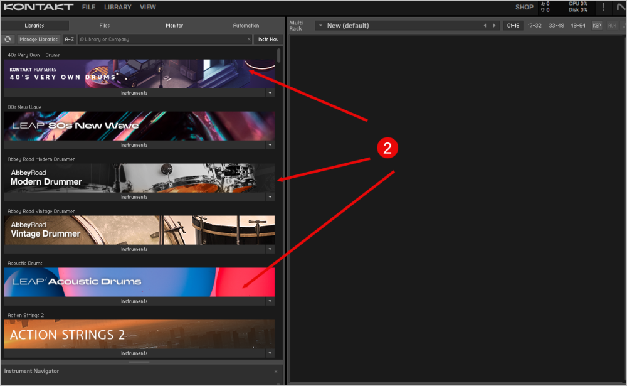The image size is (627, 386).
Task: Select the 17-32 rack page
Action: coord(534,26)
